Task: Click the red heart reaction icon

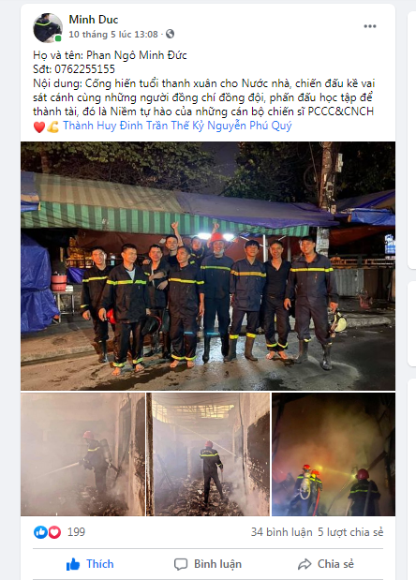Action: [x=54, y=532]
